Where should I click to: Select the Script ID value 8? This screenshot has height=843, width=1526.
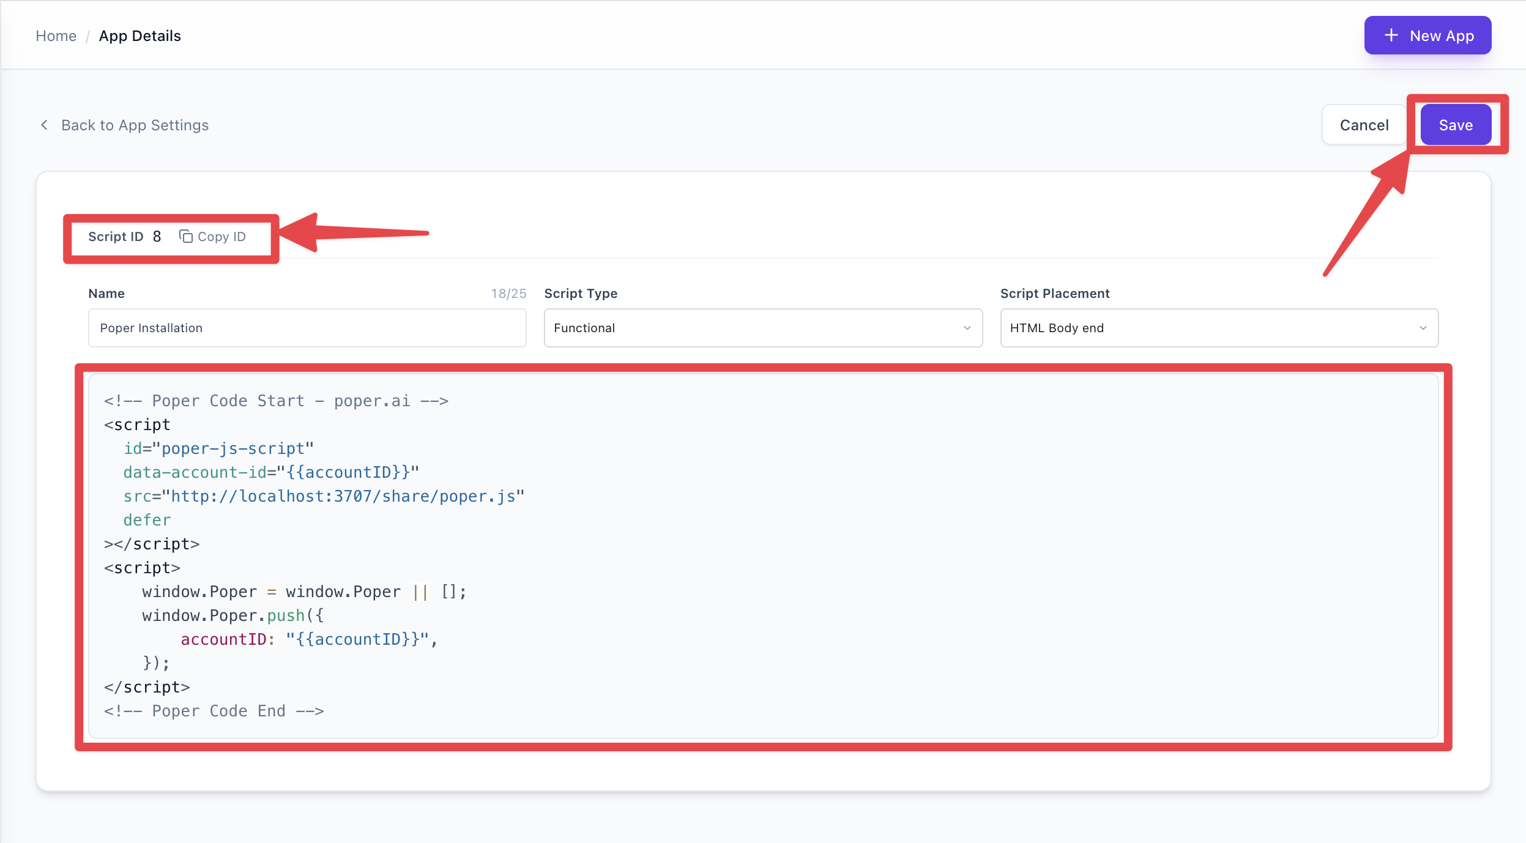pos(157,237)
